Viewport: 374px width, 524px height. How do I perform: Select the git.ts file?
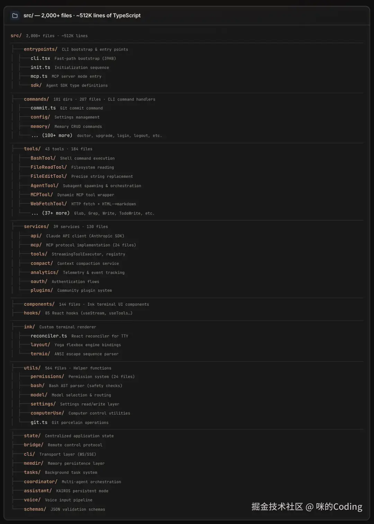coord(39,422)
